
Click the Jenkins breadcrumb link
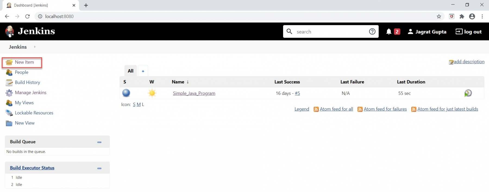pyautogui.click(x=18, y=47)
